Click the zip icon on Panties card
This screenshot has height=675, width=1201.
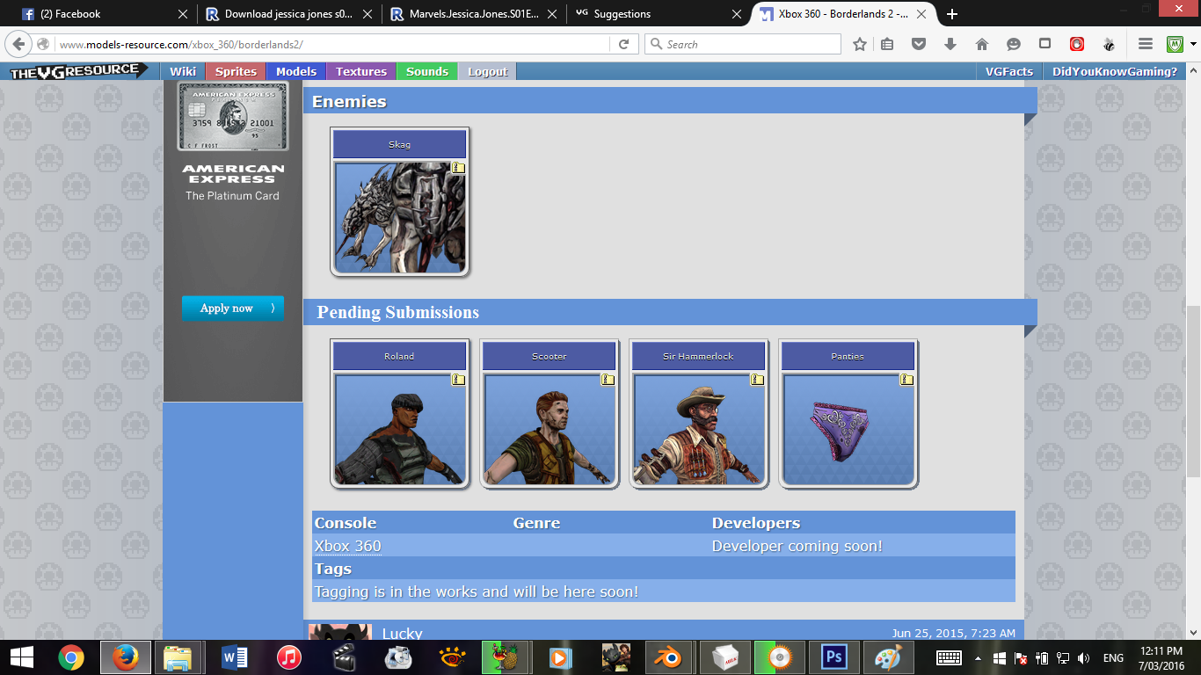pyautogui.click(x=906, y=380)
